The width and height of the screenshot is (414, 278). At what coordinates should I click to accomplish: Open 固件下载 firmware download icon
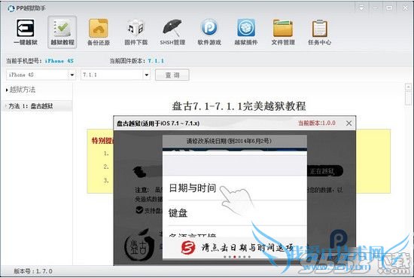coord(135,32)
